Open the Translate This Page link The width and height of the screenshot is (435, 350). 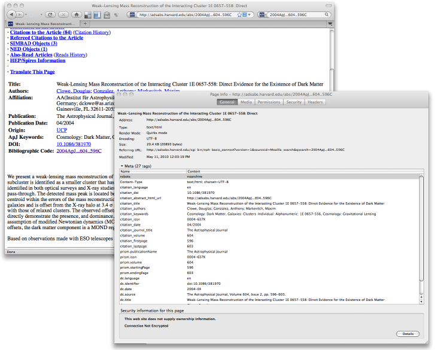click(x=32, y=72)
